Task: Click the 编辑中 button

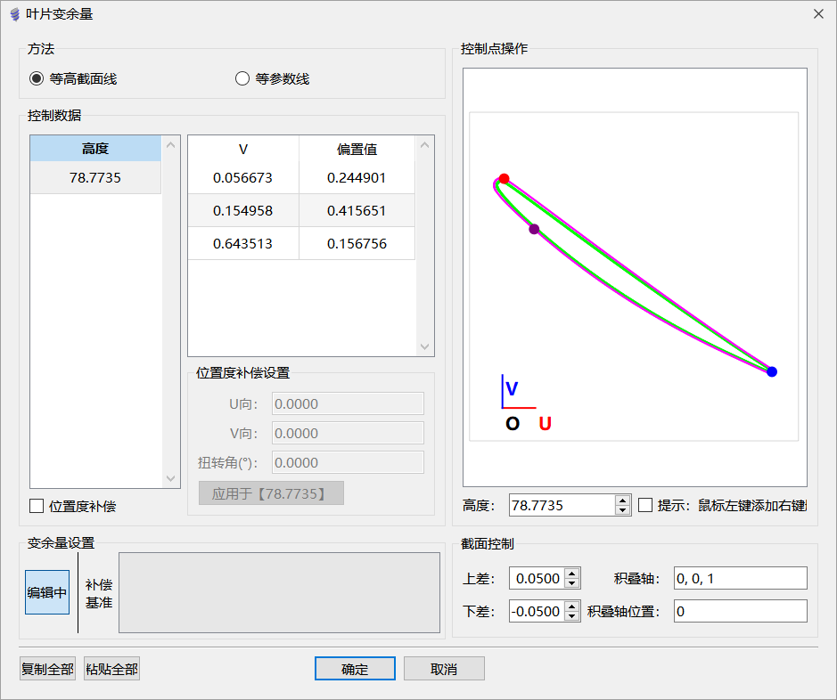Action: click(x=47, y=593)
